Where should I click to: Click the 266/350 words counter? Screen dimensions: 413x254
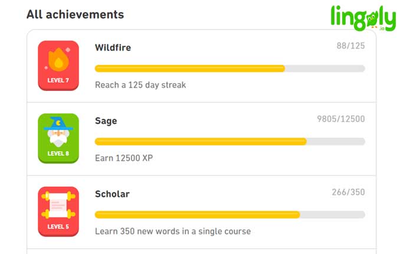[x=348, y=192]
